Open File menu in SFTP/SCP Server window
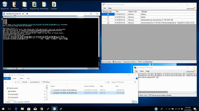Screen dimensions: 199x111 pos(104,8)
